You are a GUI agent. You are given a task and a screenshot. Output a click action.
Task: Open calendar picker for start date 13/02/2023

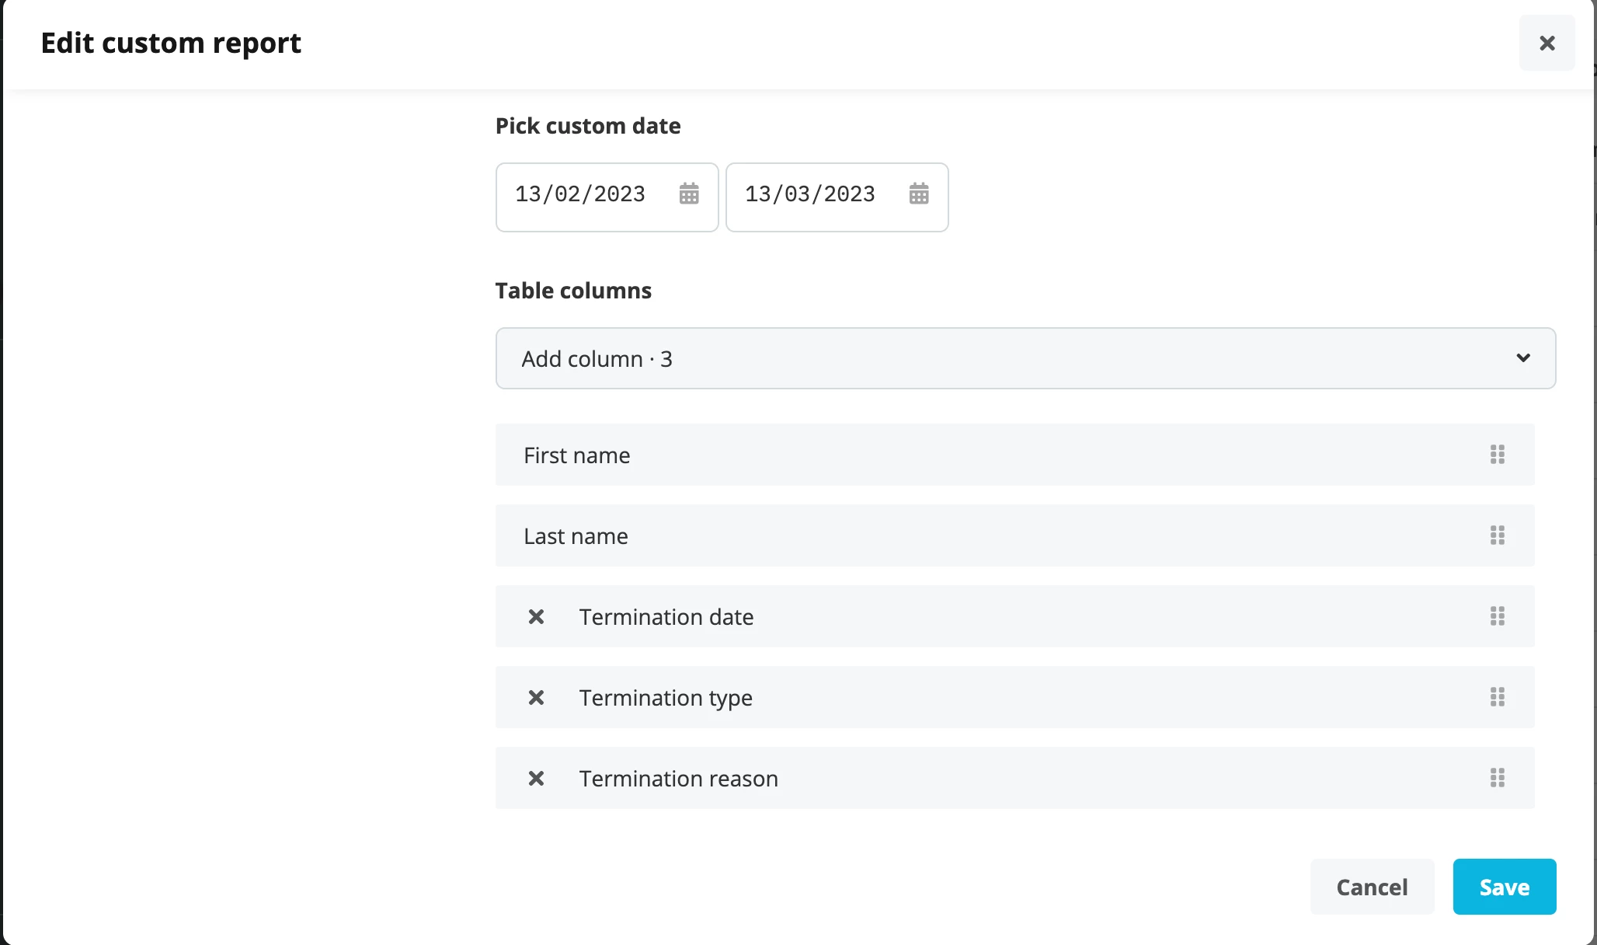point(689,194)
